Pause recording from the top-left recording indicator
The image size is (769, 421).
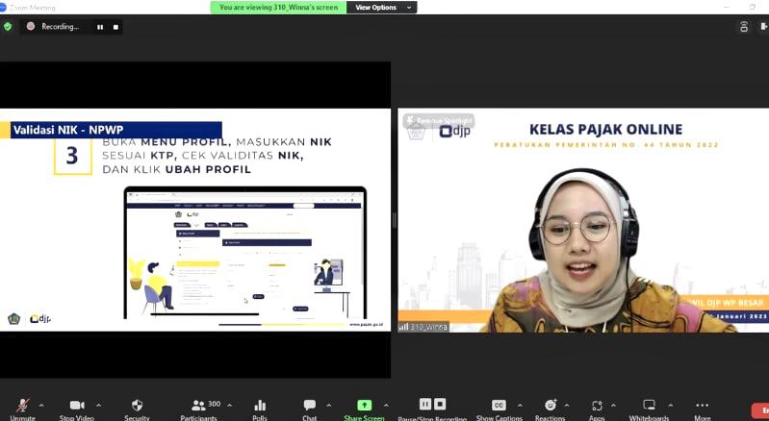pos(99,27)
